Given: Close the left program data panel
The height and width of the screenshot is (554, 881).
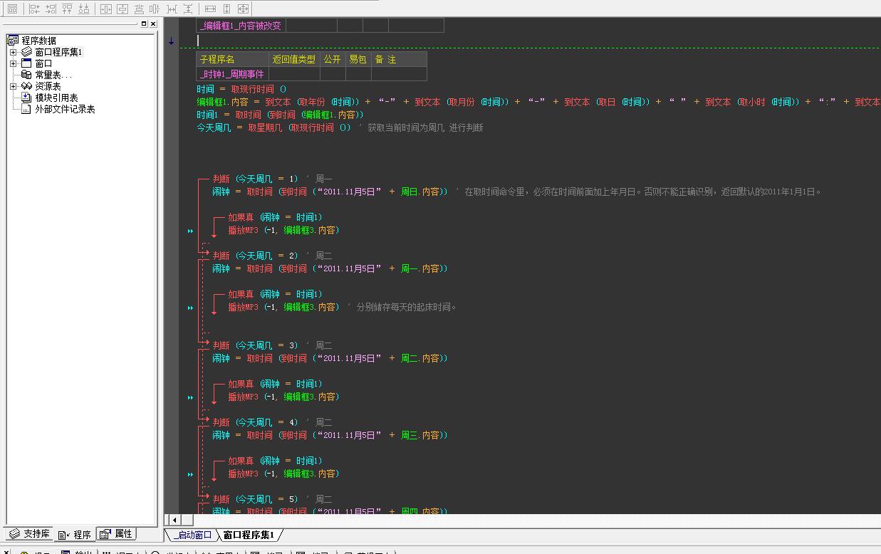Looking at the screenshot, I should (x=153, y=23).
